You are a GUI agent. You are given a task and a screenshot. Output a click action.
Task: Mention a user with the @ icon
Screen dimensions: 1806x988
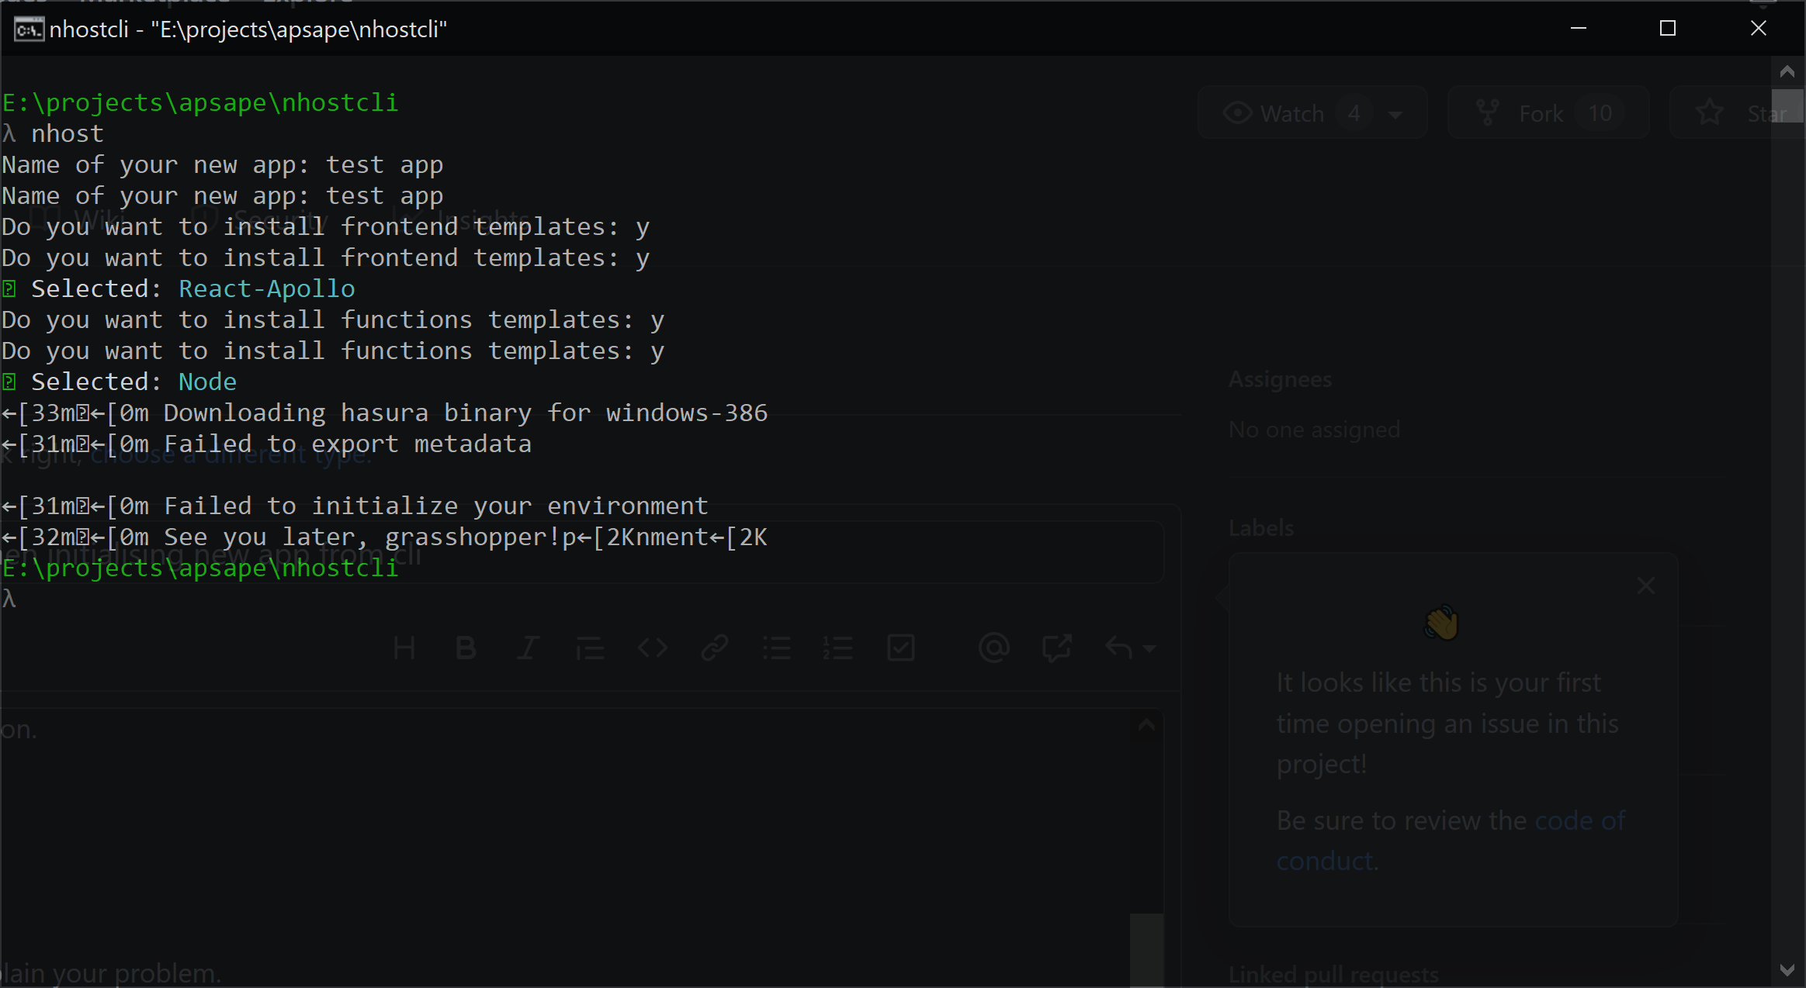click(994, 648)
